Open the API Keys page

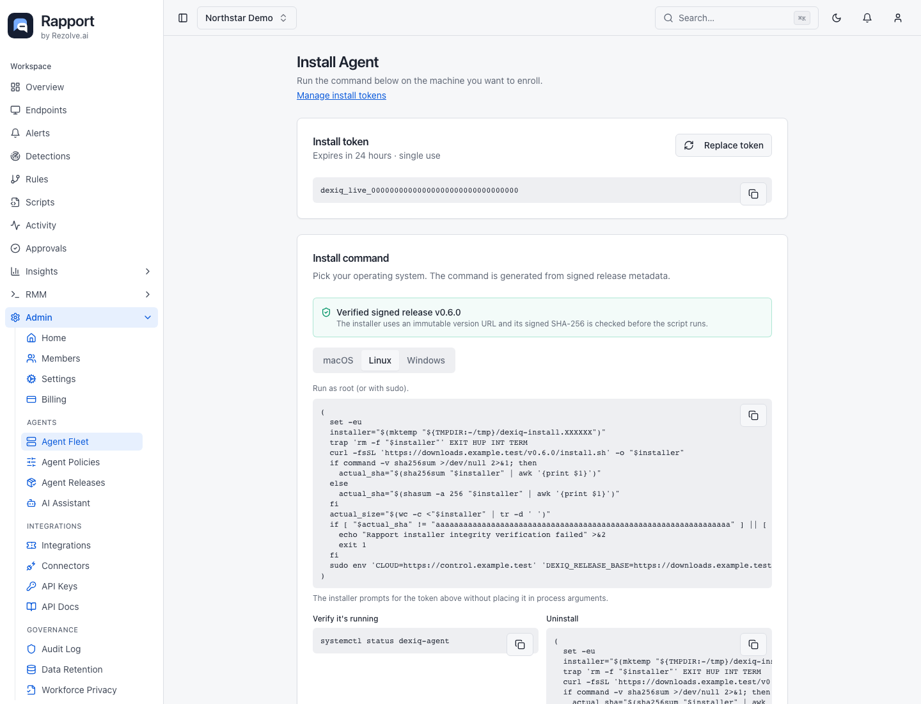coord(82,586)
